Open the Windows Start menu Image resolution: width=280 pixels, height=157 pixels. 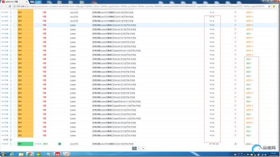pyautogui.click(x=3, y=154)
